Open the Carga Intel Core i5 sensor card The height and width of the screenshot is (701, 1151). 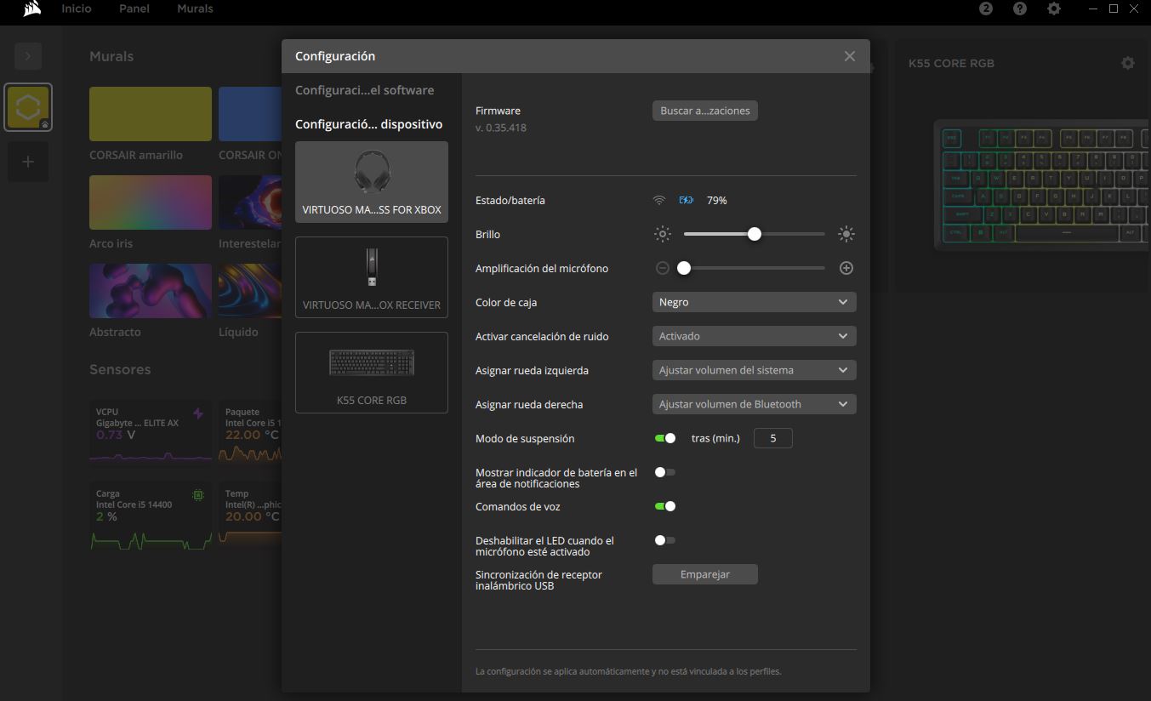point(151,515)
